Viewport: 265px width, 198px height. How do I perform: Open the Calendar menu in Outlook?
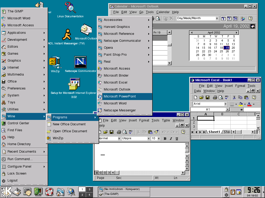[163, 12]
